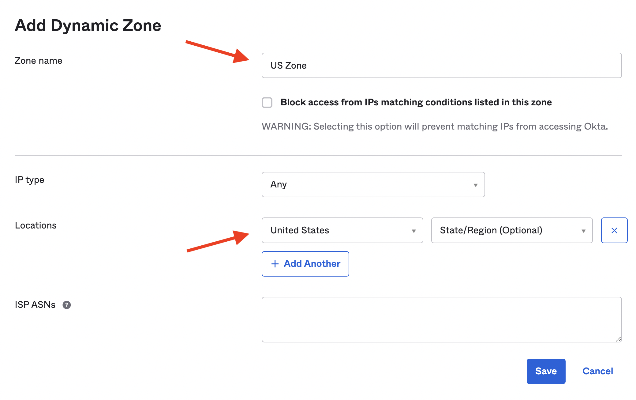Click the Add Another location button

point(305,264)
